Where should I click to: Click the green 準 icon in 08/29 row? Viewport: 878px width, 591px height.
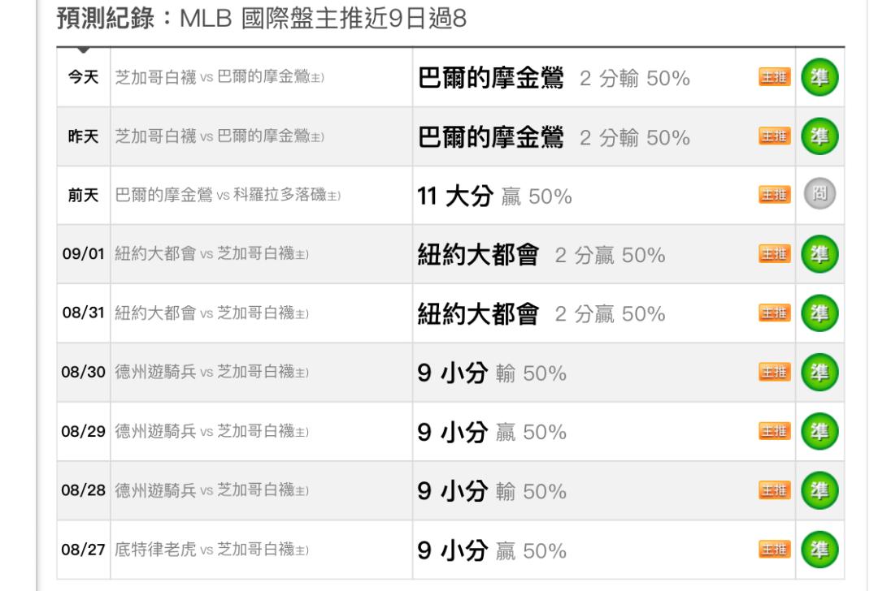tap(819, 431)
